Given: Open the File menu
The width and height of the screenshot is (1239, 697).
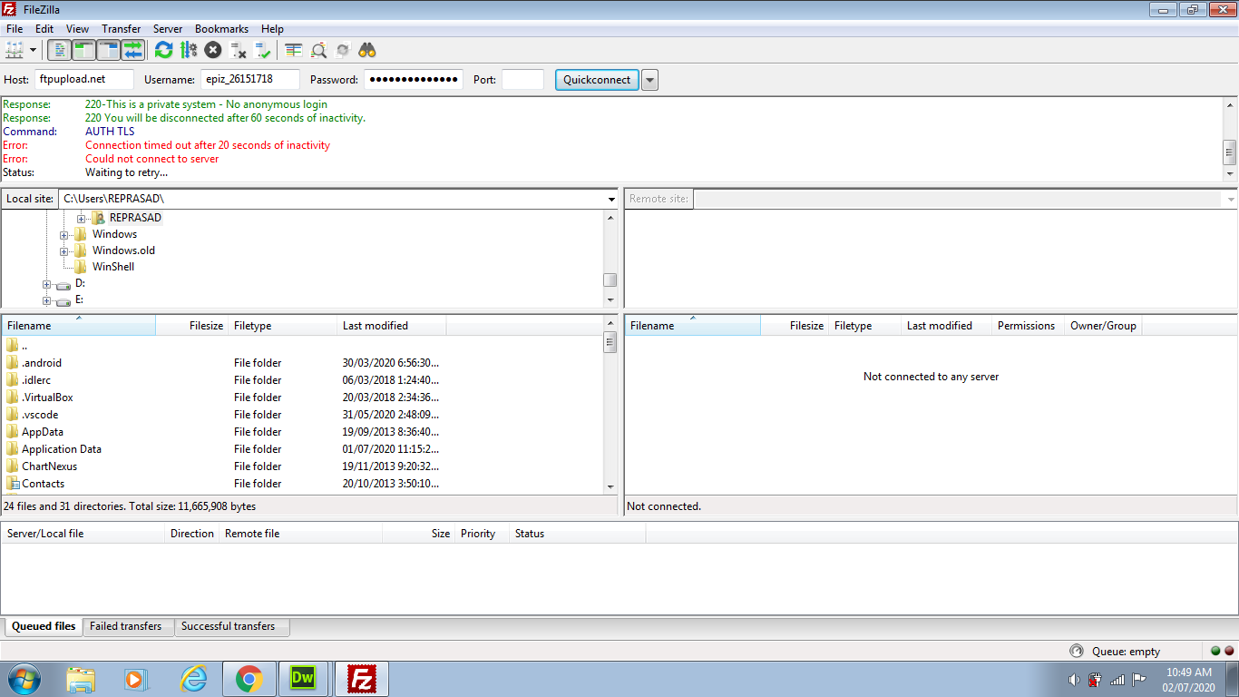Looking at the screenshot, I should pos(15,29).
